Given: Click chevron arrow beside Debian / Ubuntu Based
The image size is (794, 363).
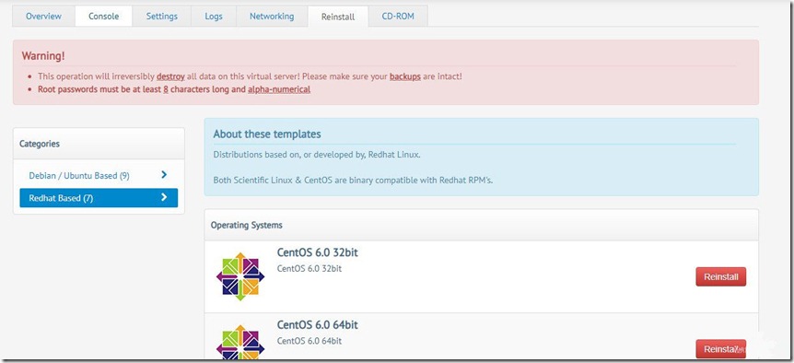Looking at the screenshot, I should click(x=164, y=175).
